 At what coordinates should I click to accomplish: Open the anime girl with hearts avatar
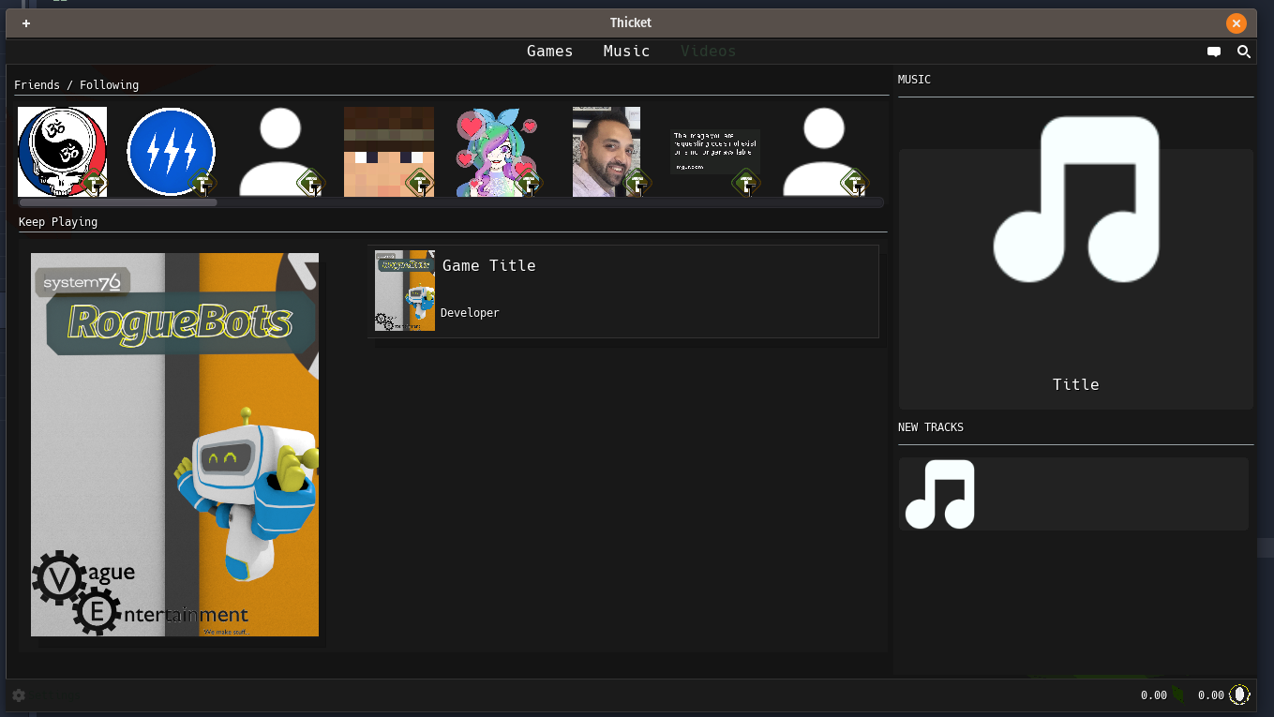[x=497, y=151]
